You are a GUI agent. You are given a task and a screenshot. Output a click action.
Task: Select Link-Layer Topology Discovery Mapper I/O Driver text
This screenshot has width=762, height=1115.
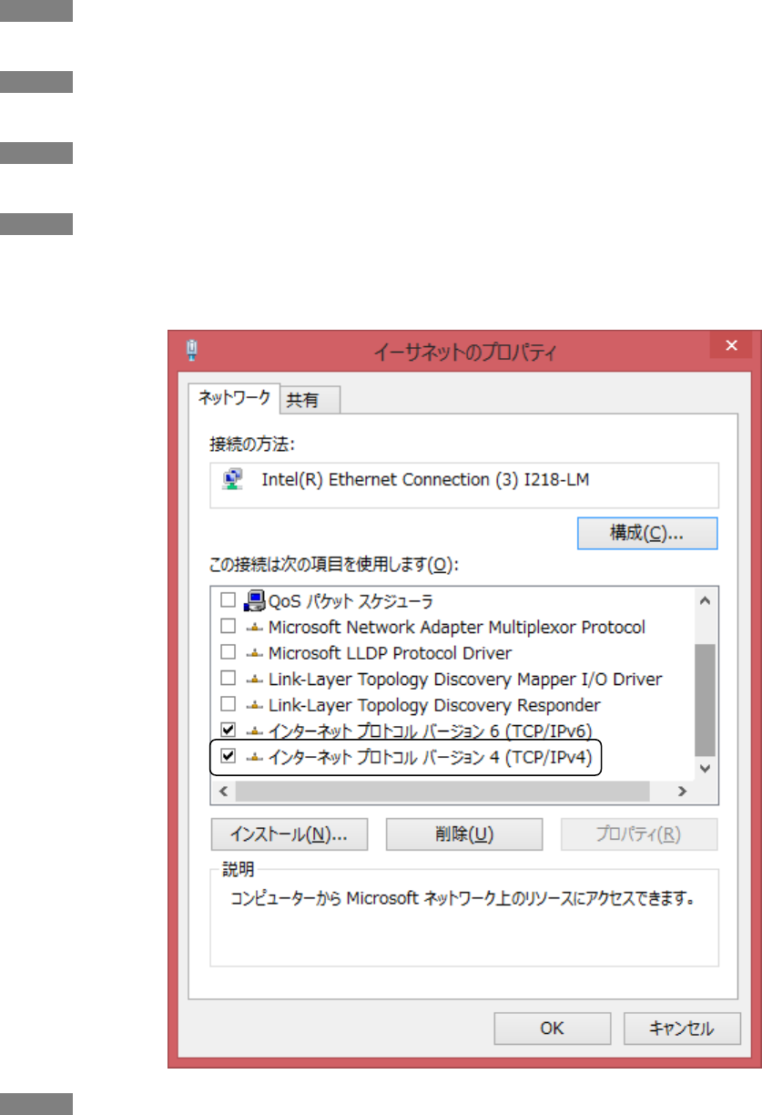coord(465,680)
